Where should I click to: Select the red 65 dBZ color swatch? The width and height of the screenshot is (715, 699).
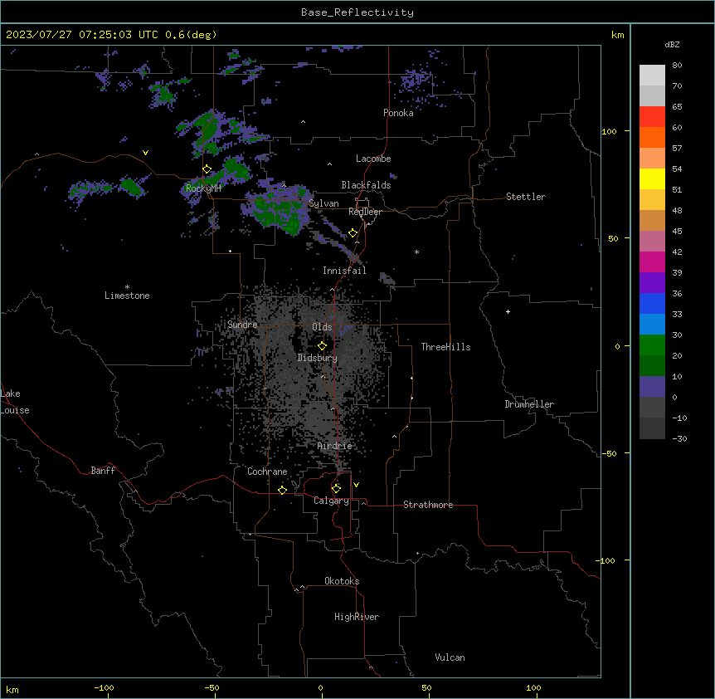[652, 116]
